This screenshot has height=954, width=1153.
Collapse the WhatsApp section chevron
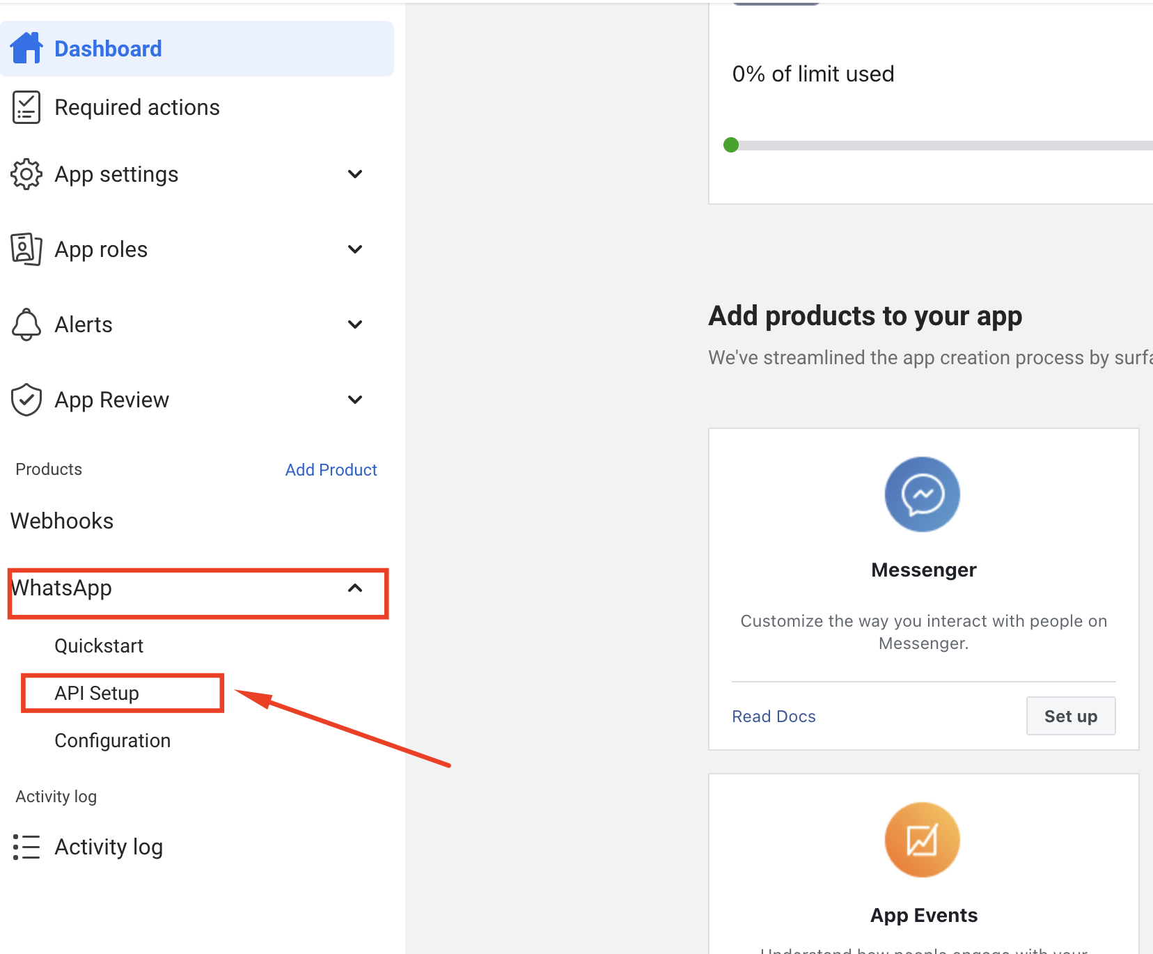click(355, 588)
